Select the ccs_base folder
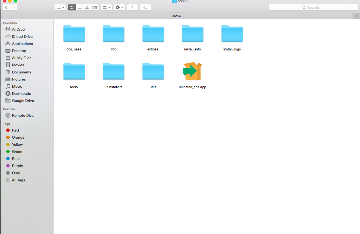 coord(74,34)
